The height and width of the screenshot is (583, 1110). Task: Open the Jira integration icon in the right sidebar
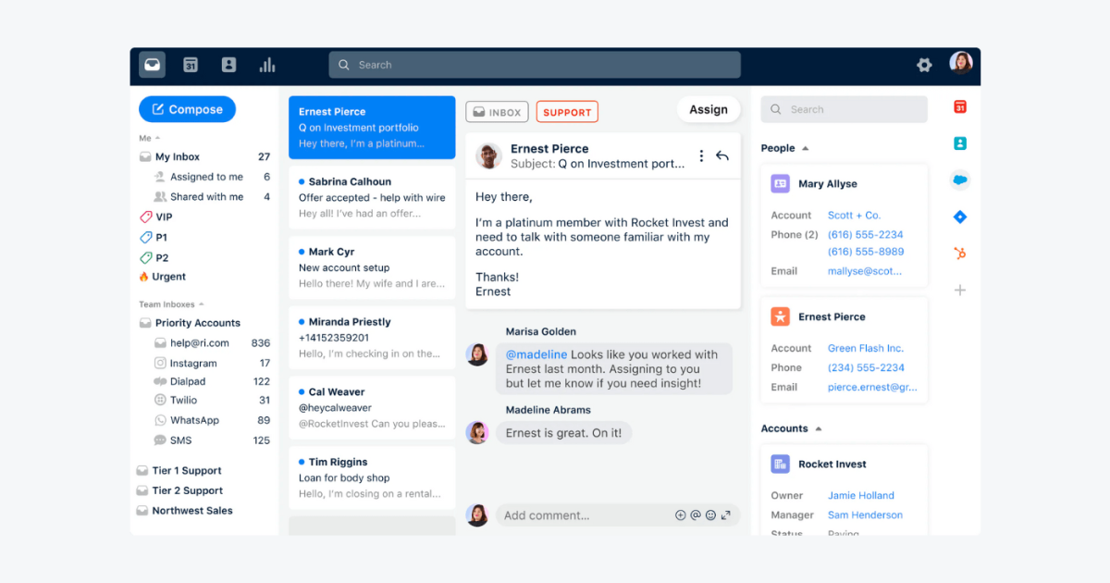pyautogui.click(x=959, y=217)
